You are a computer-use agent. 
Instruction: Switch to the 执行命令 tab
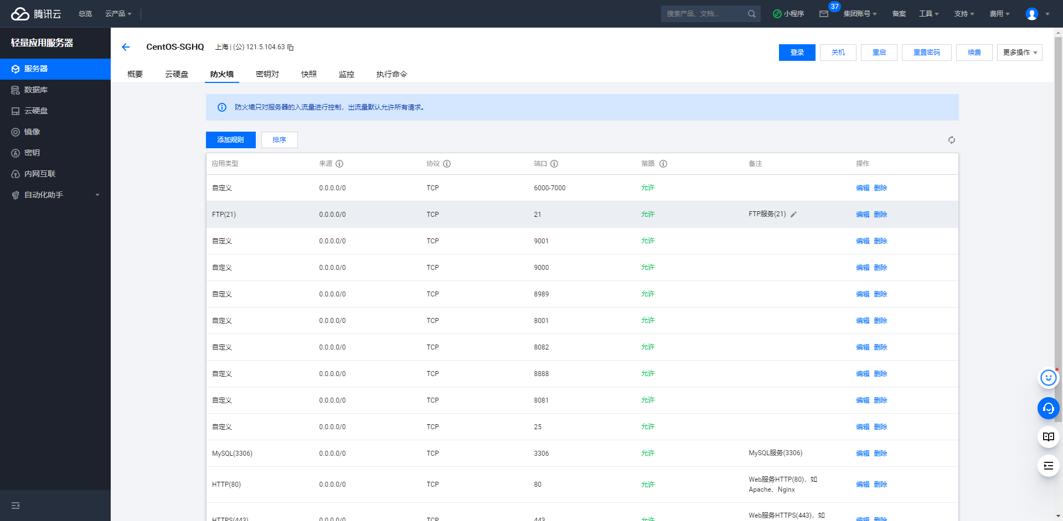[392, 74]
